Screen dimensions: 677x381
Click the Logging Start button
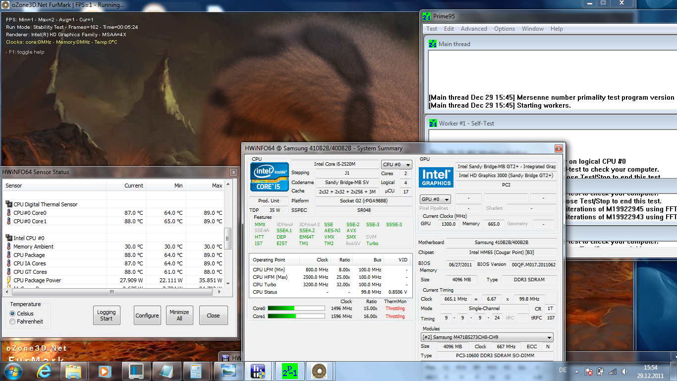[107, 316]
